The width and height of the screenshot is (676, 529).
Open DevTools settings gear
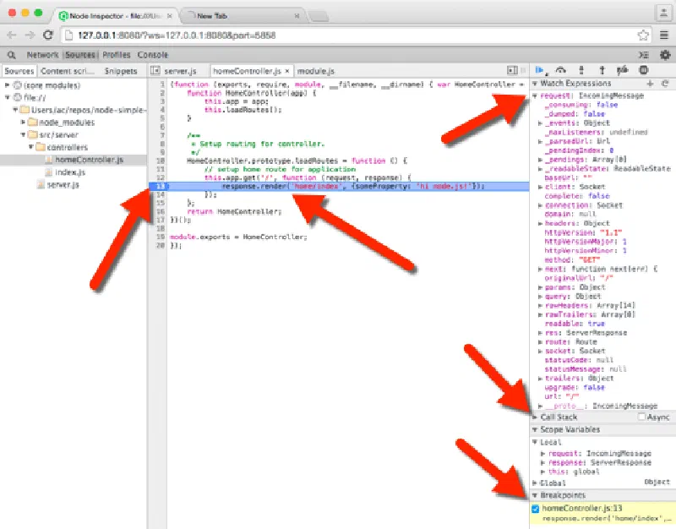(x=665, y=55)
